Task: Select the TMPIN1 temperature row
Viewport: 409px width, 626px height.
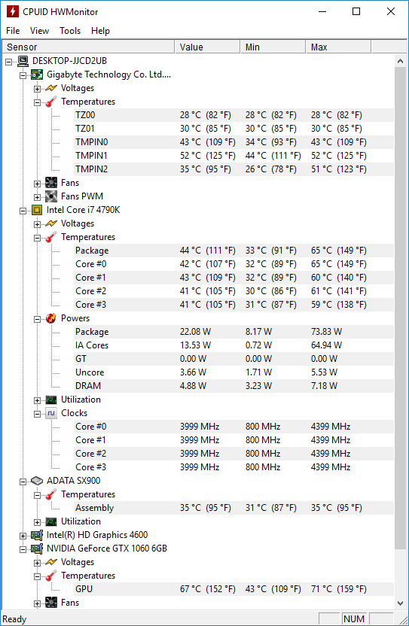Action: coord(234,156)
